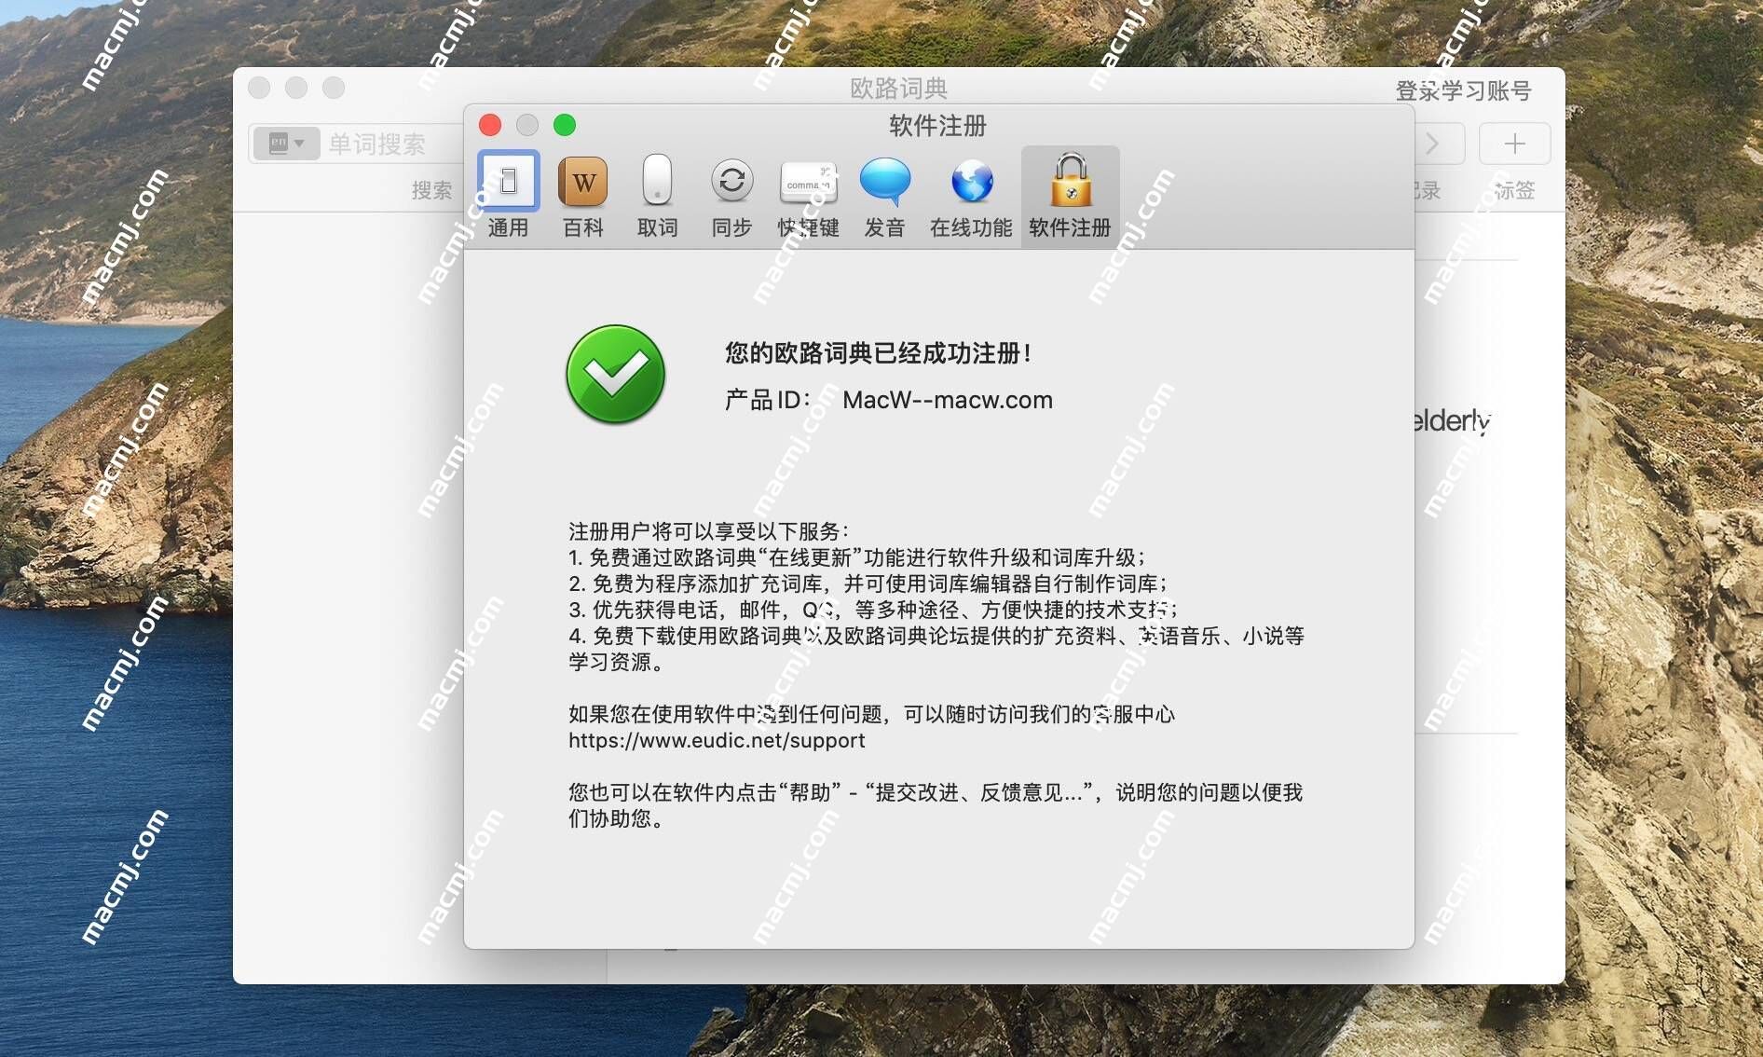Click the 您的欧路词典已经成功注册 heading
Screen dimensions: 1763x1057
coord(878,353)
